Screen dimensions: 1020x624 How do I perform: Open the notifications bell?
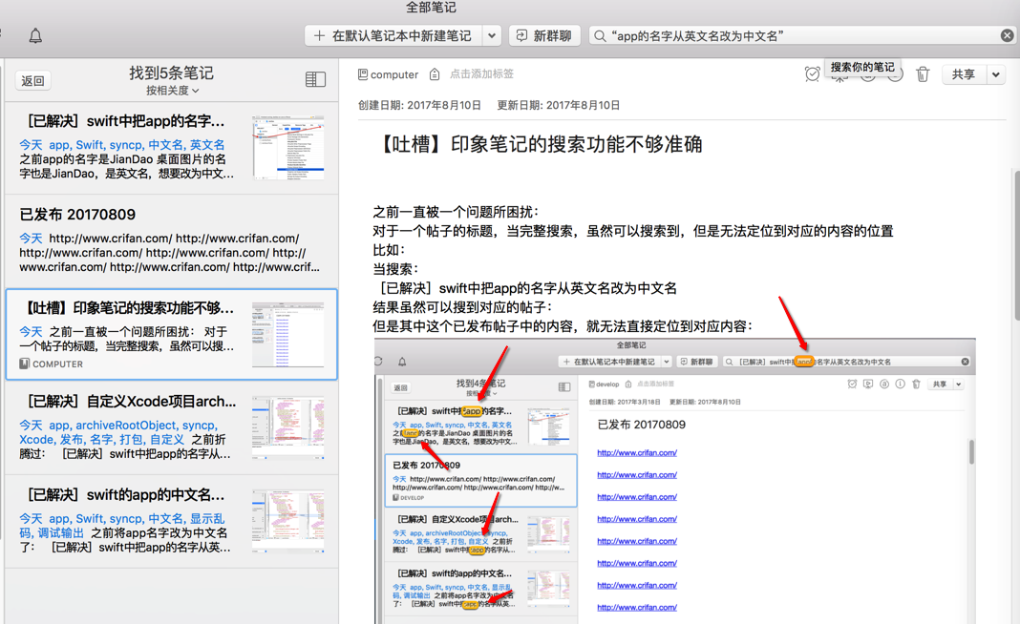point(35,35)
